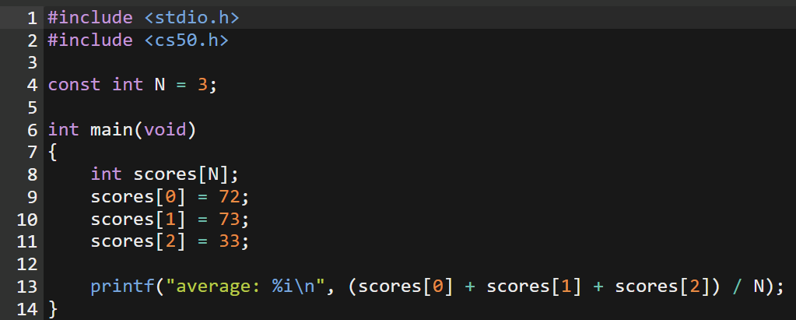Click the int keyword on line 8
The image size is (796, 320).
[106, 174]
